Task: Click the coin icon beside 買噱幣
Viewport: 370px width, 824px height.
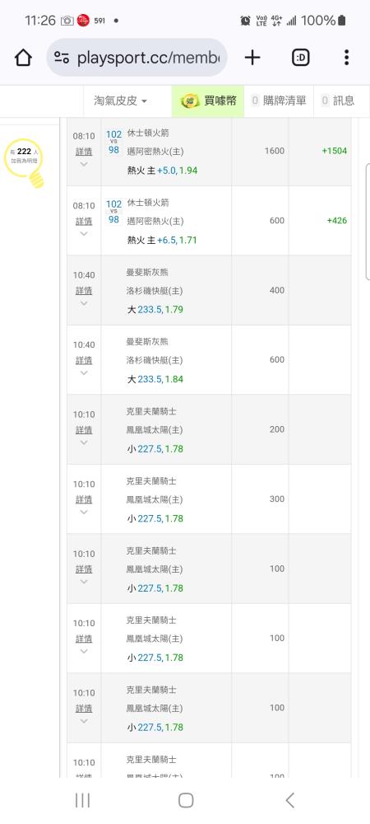Action: click(190, 101)
